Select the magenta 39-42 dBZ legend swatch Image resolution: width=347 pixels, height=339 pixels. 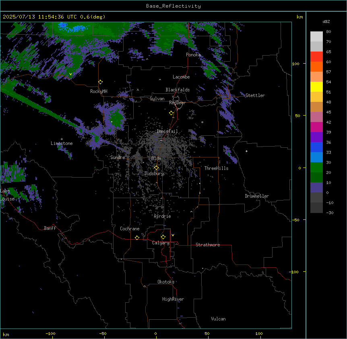click(x=316, y=127)
